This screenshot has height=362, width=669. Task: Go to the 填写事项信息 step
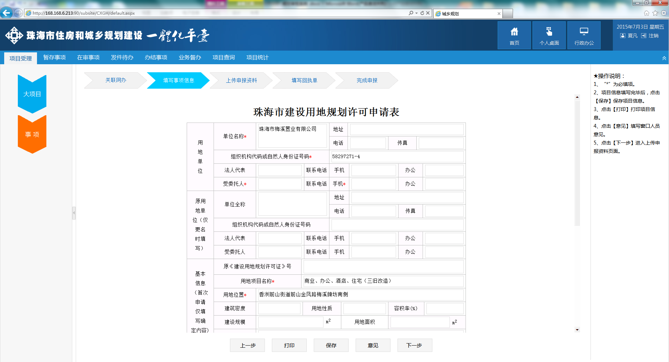pyautogui.click(x=178, y=80)
